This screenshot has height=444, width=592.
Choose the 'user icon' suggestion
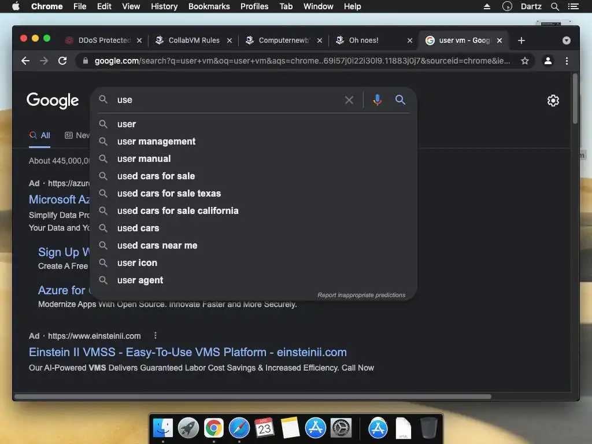(254, 263)
